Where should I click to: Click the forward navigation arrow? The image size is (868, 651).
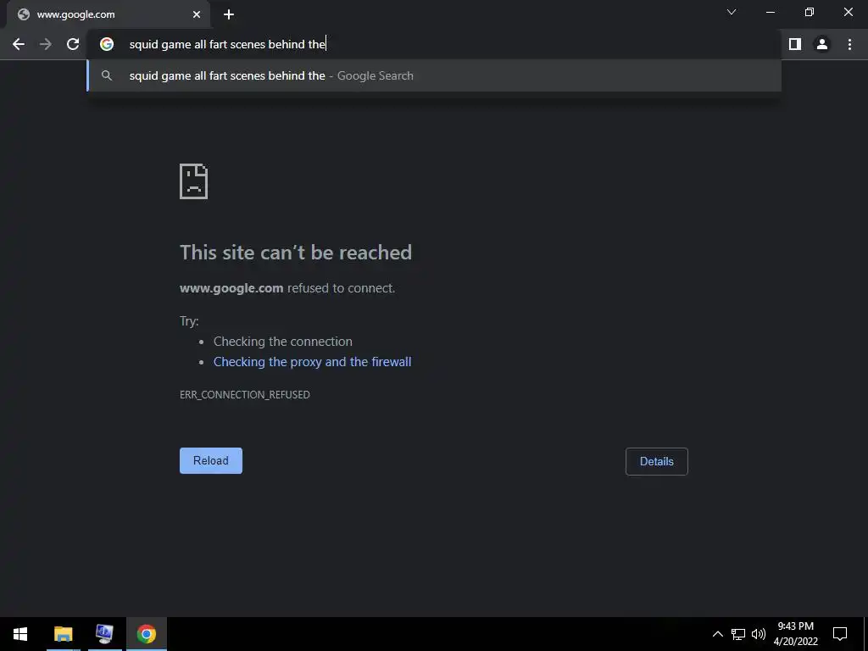46,44
